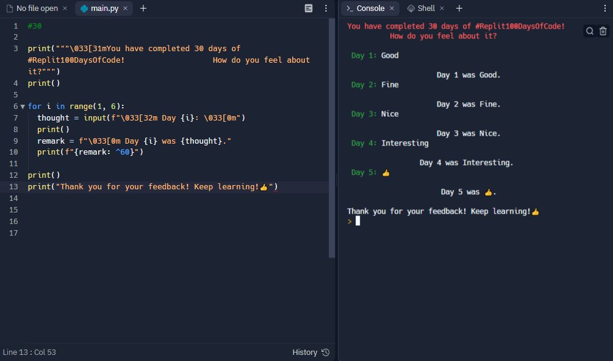
Task: Click console line 'Day 2: Fine'
Action: click(x=375, y=84)
